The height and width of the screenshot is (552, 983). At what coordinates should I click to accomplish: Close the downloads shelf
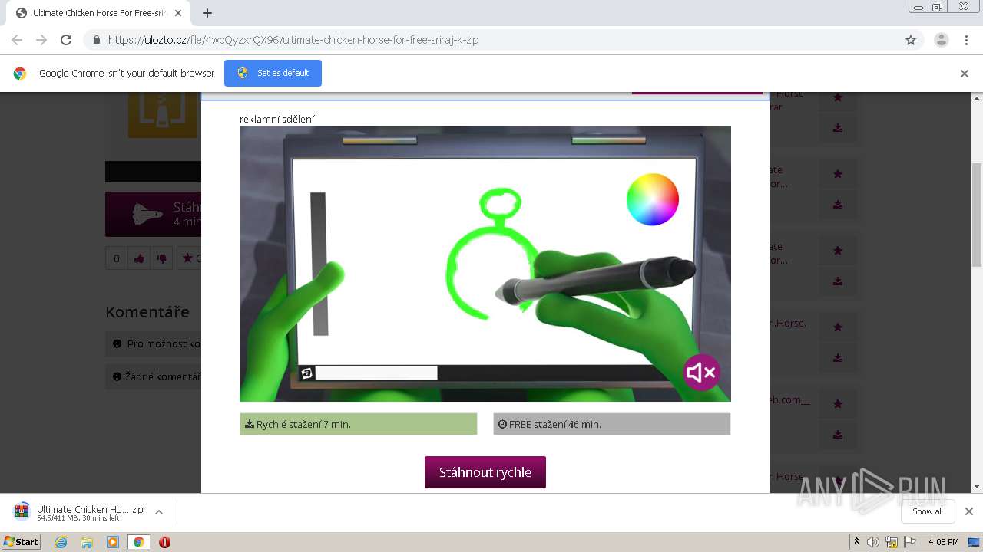point(969,511)
